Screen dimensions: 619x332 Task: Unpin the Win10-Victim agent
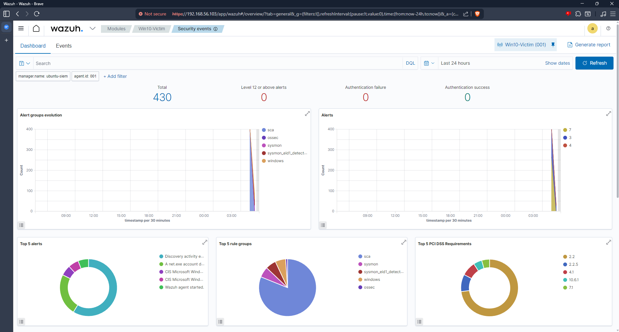[x=553, y=45]
